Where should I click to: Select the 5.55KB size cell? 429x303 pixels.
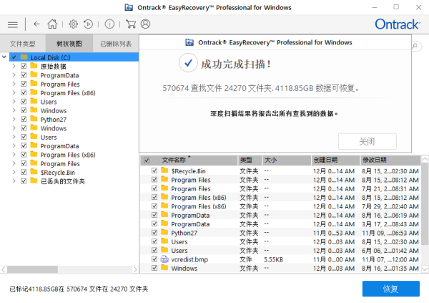click(x=273, y=259)
